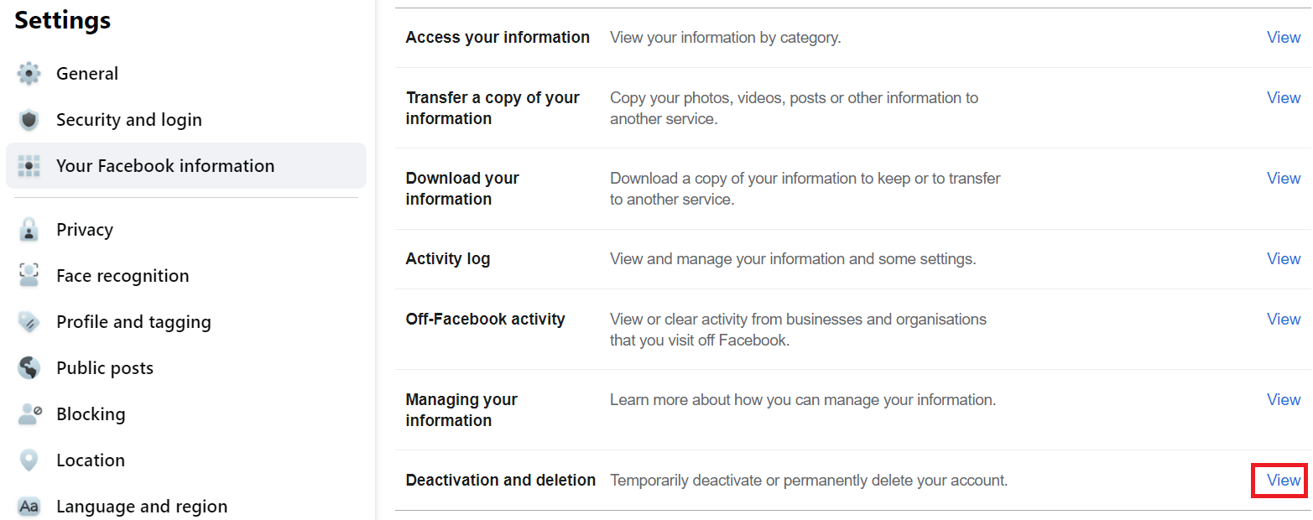Switch to the Security and login section
Viewport: 1313px width, 520px height.
128,119
